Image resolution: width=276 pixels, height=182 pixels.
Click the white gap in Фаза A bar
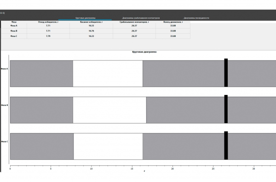(x=108, y=74)
